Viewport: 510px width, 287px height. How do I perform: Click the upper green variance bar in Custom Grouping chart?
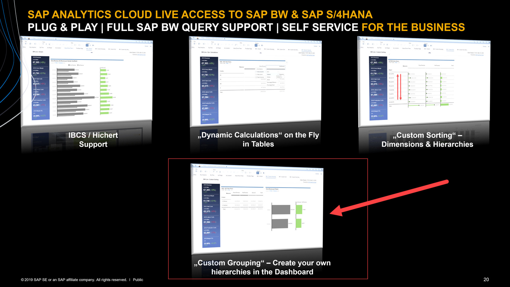299,210
